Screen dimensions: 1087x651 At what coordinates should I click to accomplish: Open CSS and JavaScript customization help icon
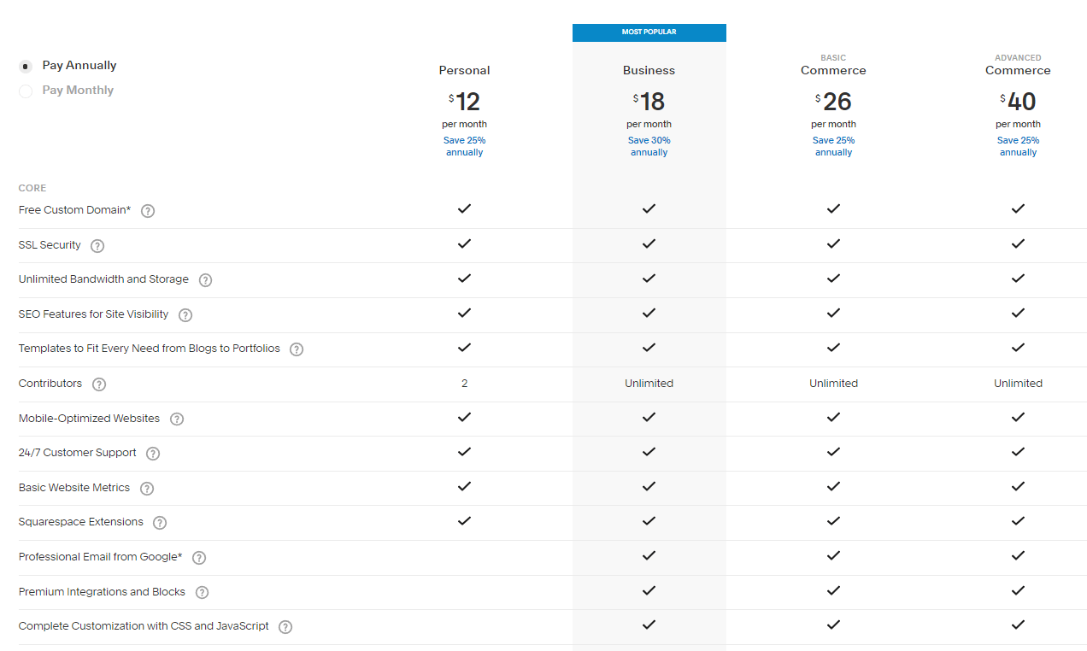[x=285, y=627]
